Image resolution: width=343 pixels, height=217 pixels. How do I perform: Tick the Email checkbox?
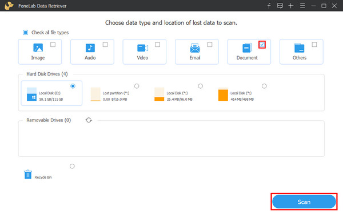pyautogui.click(x=210, y=45)
